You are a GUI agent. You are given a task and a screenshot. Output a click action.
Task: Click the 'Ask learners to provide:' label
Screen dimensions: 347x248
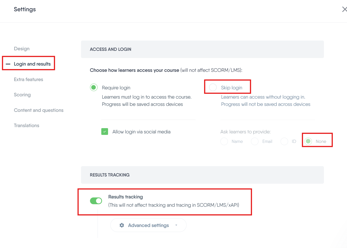pos(245,132)
